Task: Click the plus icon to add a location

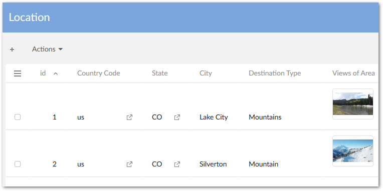Action: [12, 49]
